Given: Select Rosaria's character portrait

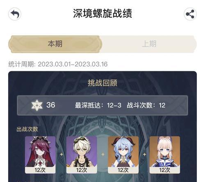Looking at the screenshot, I should 40,151.
